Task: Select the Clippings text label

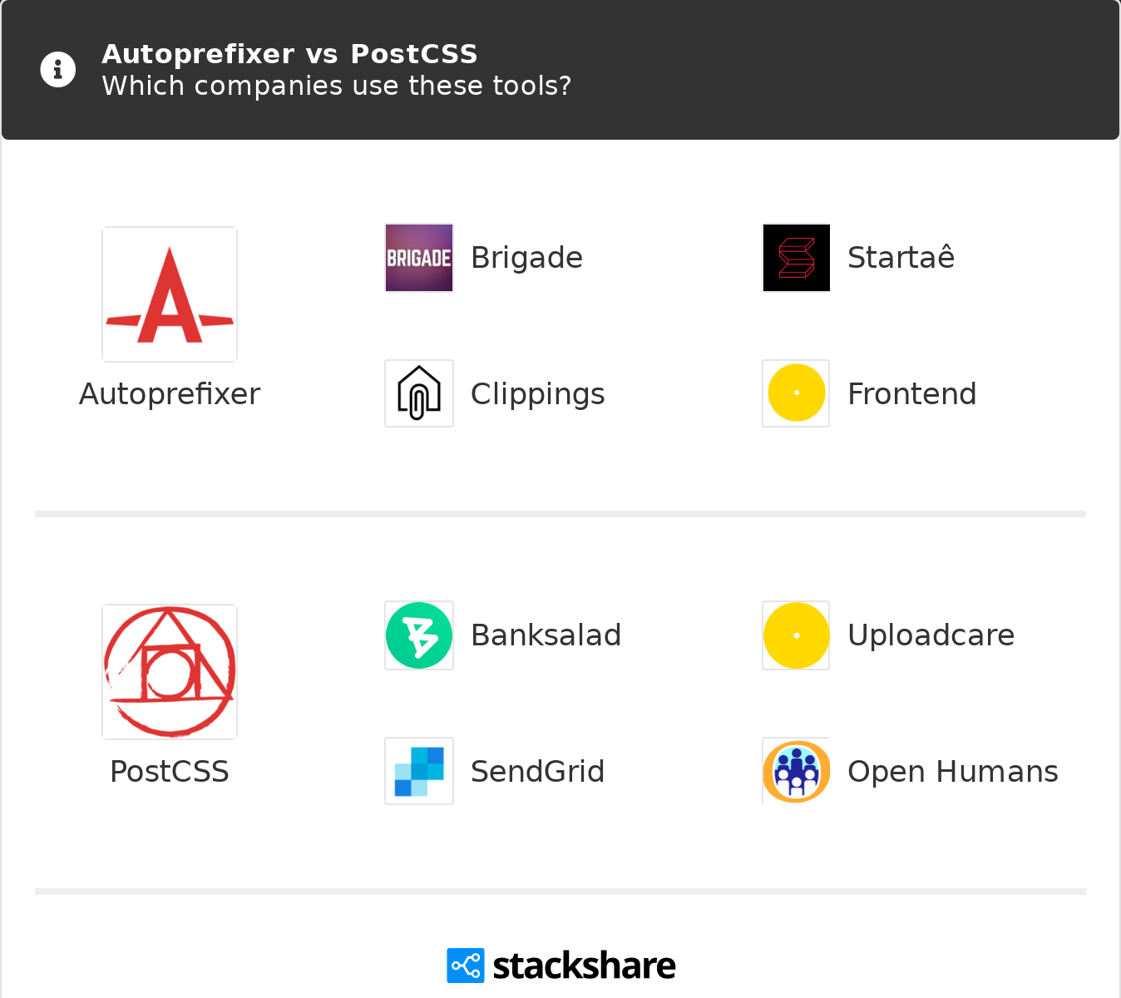Action: click(x=537, y=394)
